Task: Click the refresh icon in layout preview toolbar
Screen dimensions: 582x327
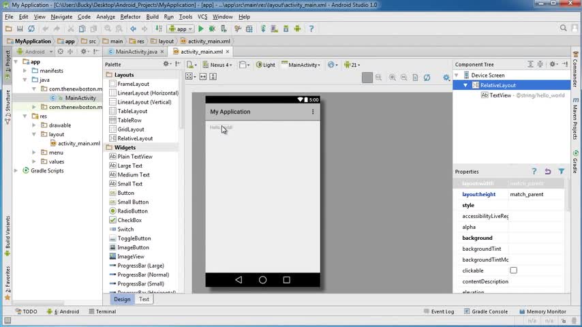Action: pyautogui.click(x=427, y=78)
